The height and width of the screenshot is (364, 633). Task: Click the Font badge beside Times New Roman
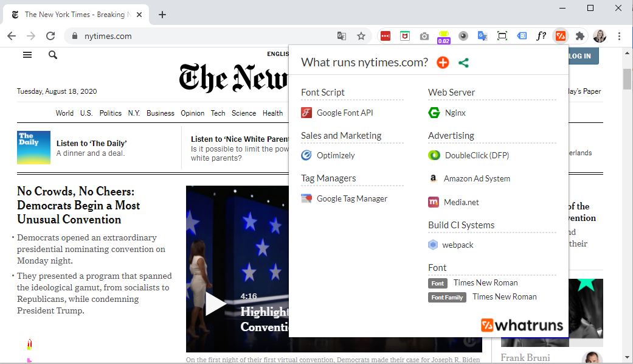coord(438,283)
